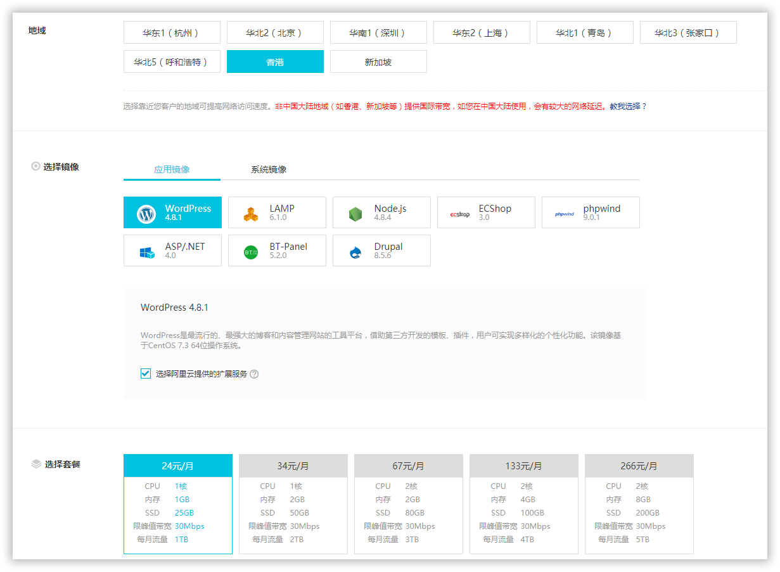
Task: Choose the ASP/.NET 4.0 image
Action: (172, 250)
